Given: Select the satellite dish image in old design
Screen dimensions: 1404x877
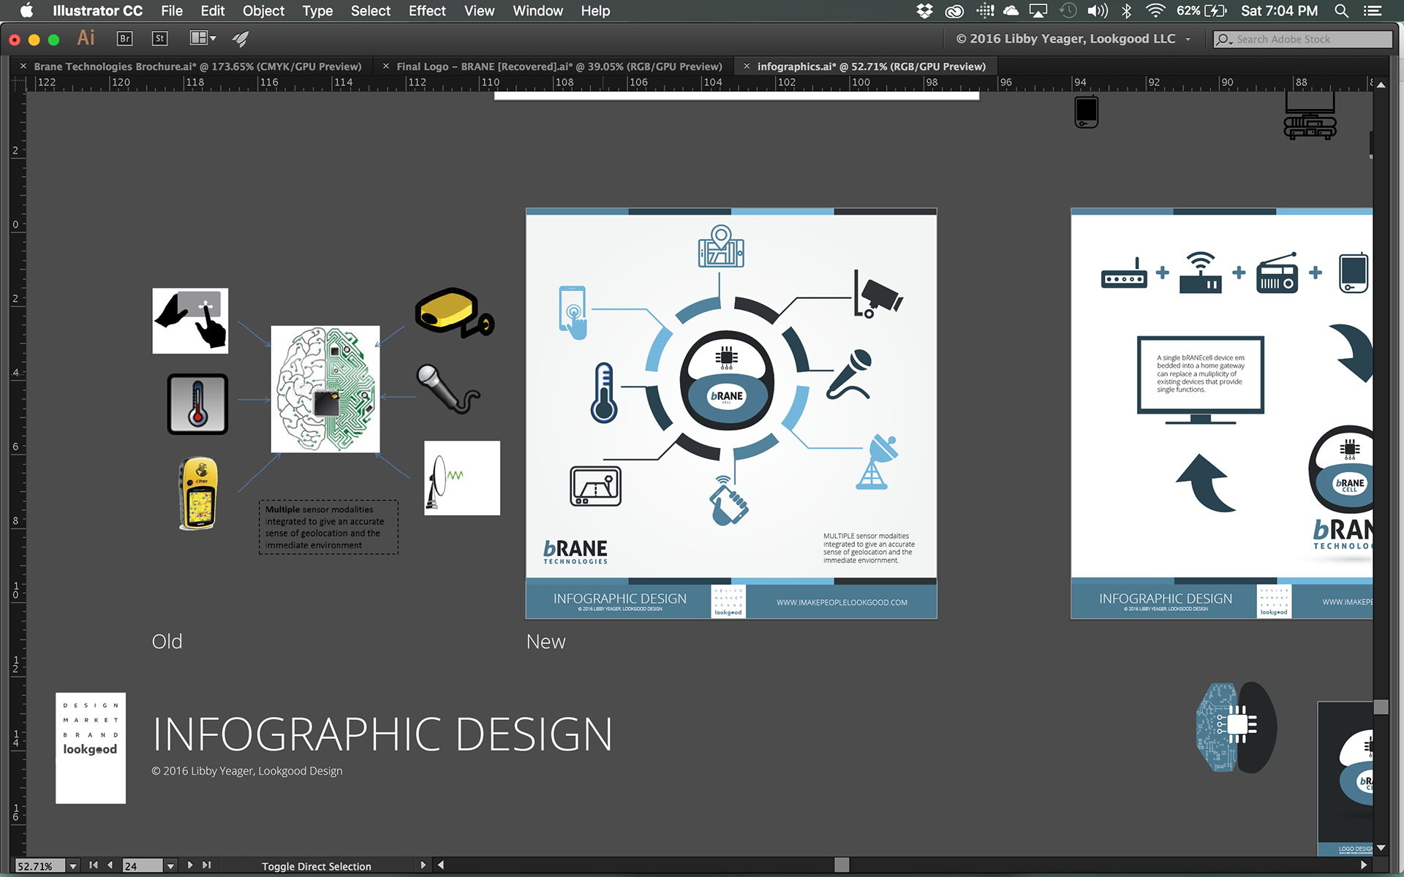Looking at the screenshot, I should coord(462,478).
